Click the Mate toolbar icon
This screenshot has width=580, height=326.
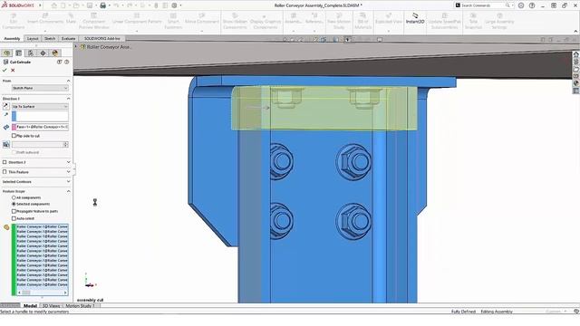point(71,18)
